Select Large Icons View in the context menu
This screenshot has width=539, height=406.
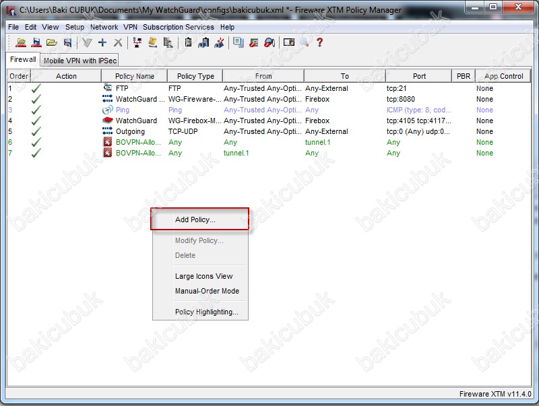tap(200, 276)
